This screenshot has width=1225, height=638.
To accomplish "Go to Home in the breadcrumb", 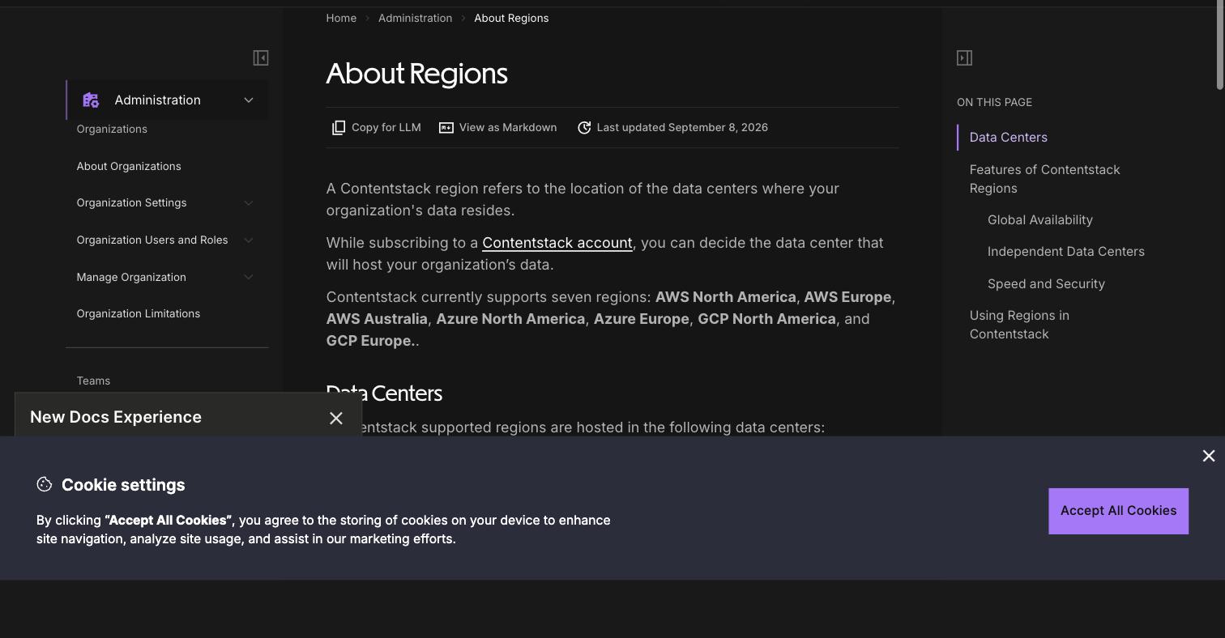I will (341, 18).
